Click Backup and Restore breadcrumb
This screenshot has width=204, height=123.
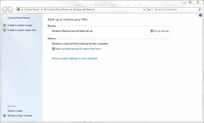coord(84,9)
